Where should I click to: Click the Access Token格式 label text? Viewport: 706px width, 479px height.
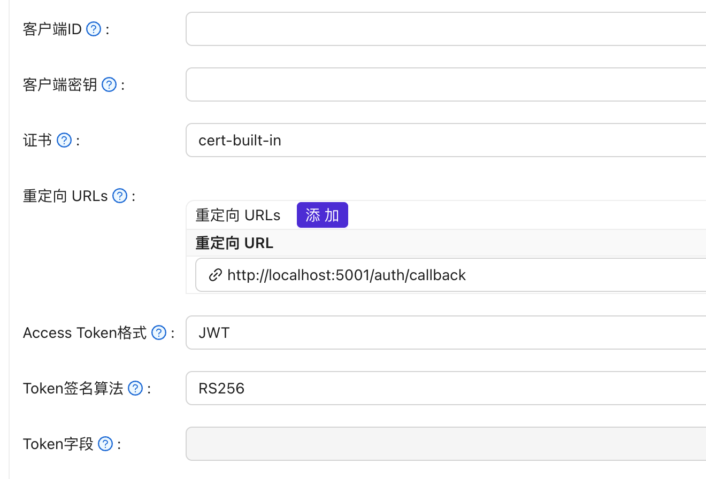85,333
